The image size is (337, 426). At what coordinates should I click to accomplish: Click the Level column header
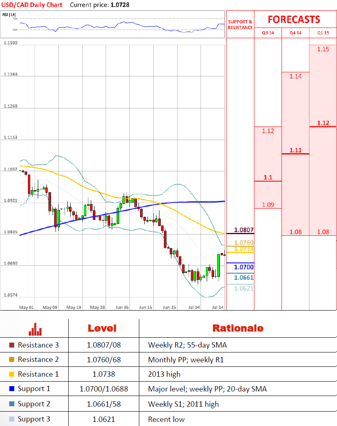pos(102,328)
